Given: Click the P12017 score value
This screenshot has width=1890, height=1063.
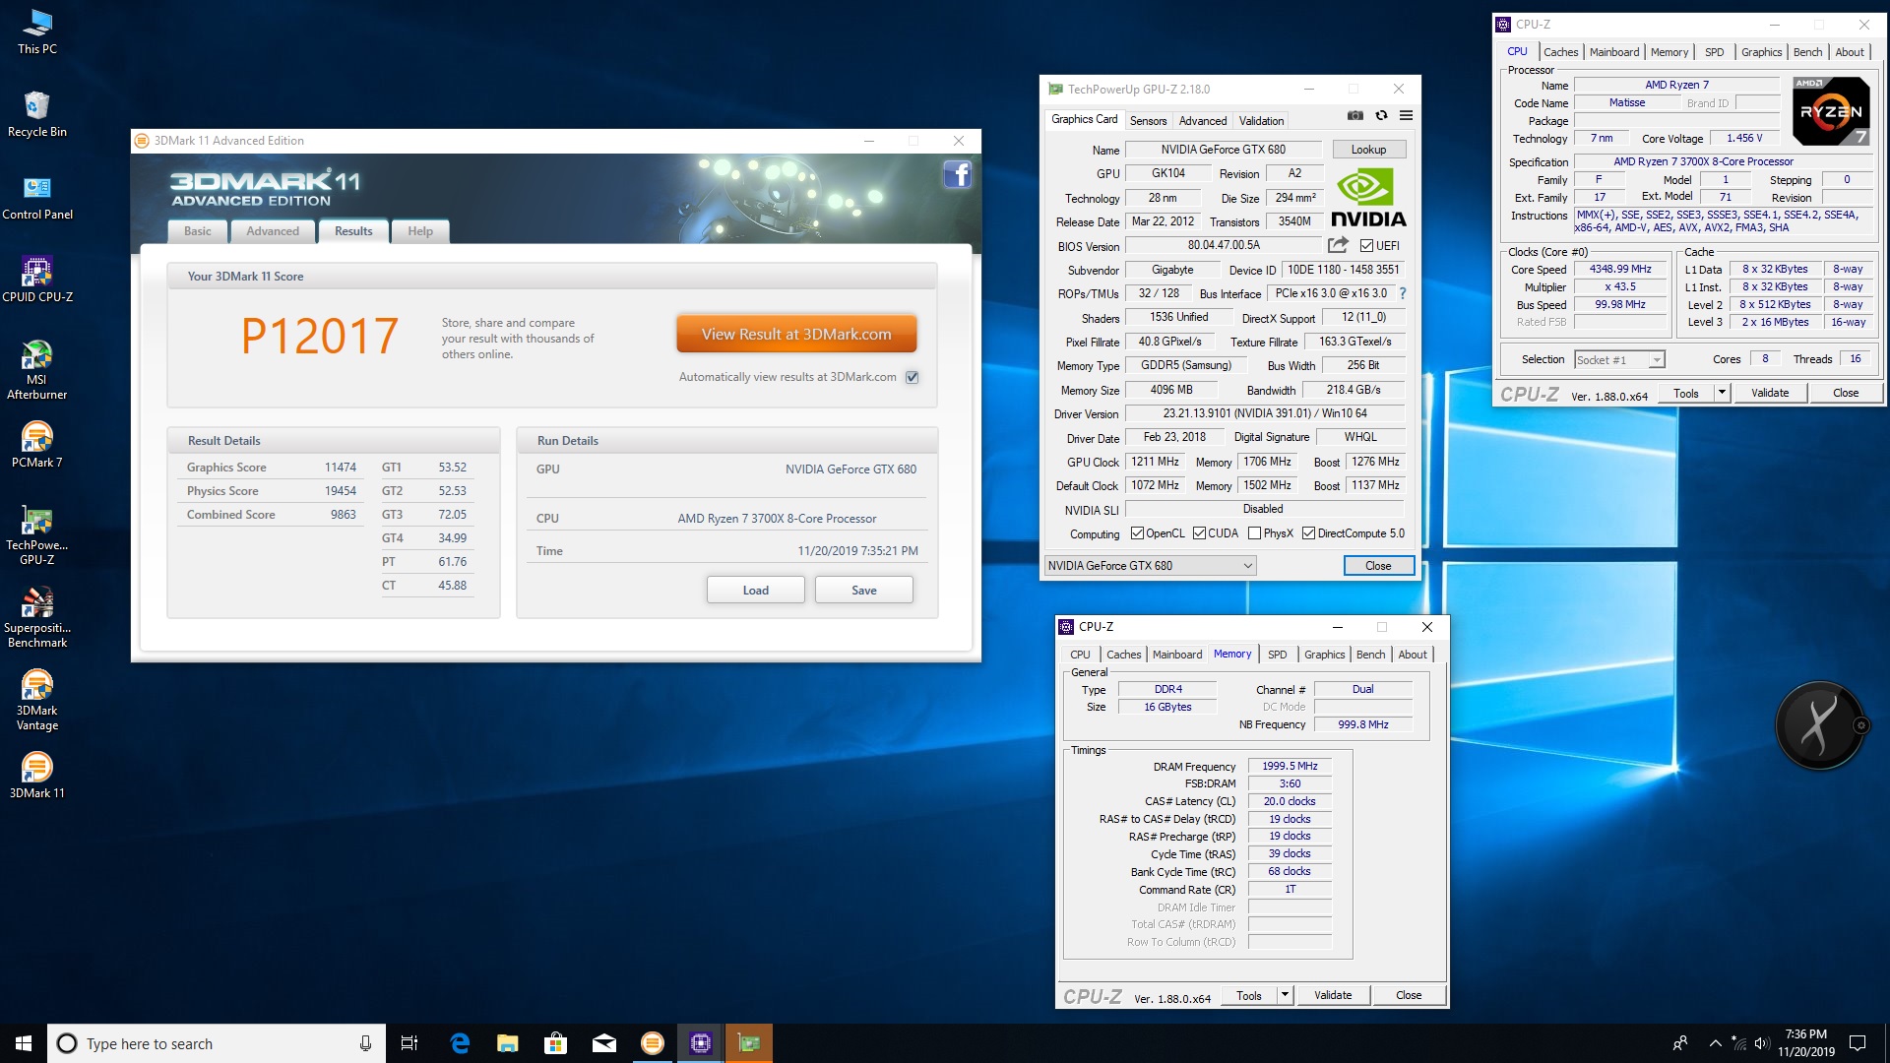Looking at the screenshot, I should point(320,337).
